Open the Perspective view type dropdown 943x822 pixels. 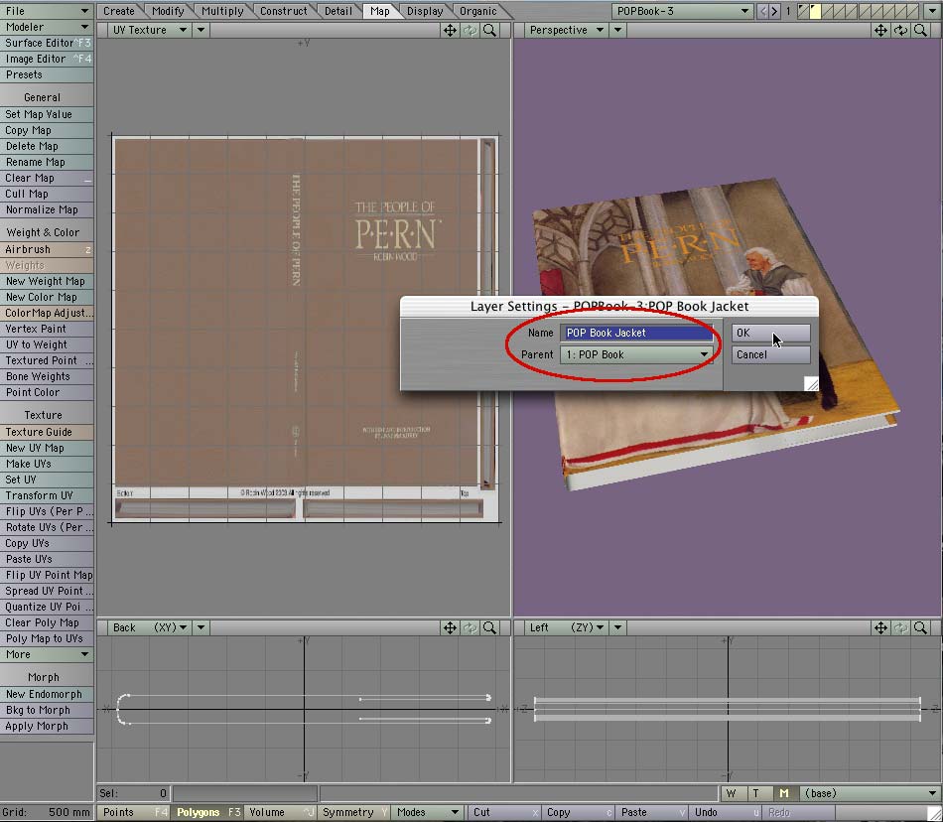pos(565,30)
